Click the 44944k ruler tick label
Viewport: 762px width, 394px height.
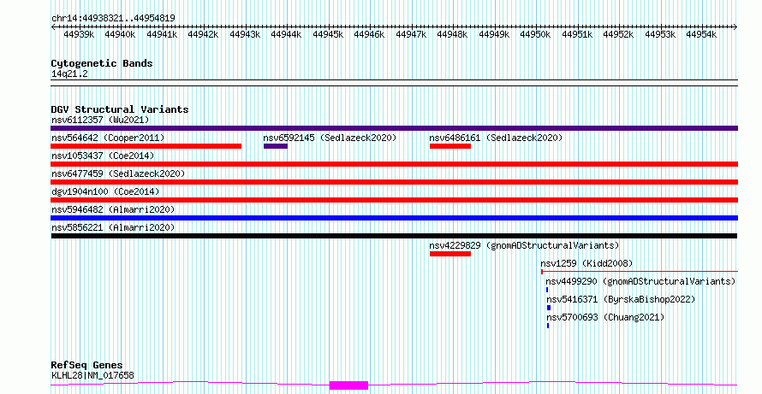[x=286, y=34]
